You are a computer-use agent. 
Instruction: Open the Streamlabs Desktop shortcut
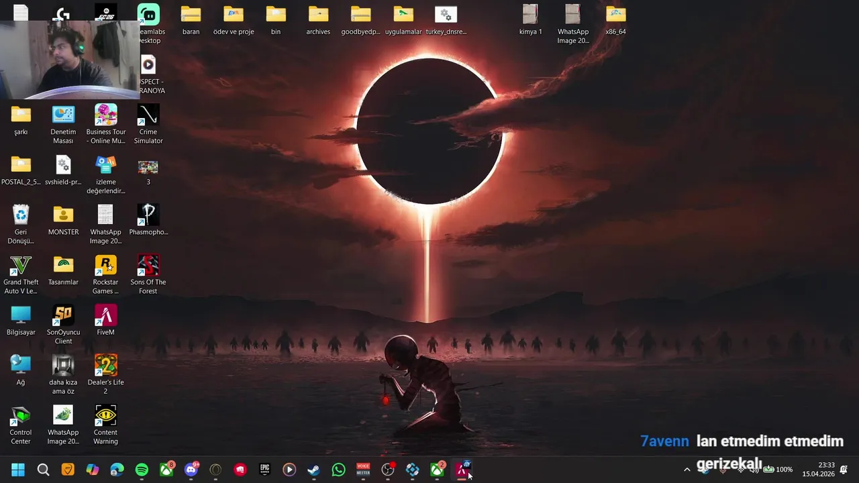[x=149, y=23]
